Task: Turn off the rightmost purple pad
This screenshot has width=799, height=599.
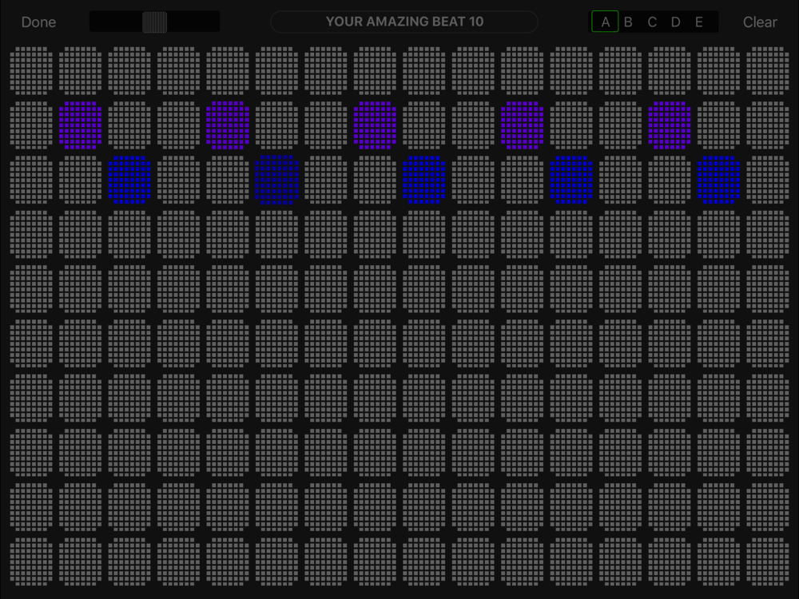Action: [670, 125]
